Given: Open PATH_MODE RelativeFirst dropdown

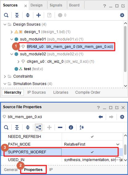Looking at the screenshot, I should pyautogui.click(x=118, y=144).
